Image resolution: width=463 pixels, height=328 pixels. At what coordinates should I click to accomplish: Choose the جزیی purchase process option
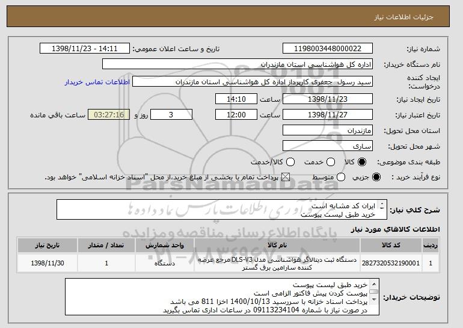(x=376, y=177)
